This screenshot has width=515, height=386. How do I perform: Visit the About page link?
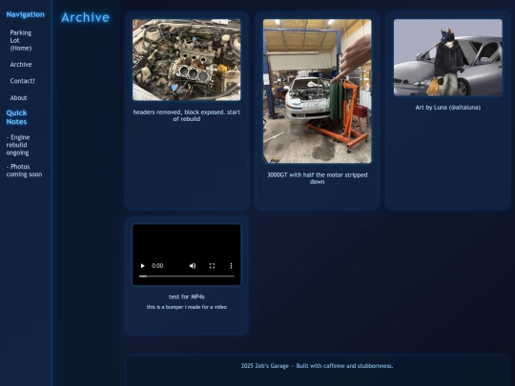pos(18,98)
